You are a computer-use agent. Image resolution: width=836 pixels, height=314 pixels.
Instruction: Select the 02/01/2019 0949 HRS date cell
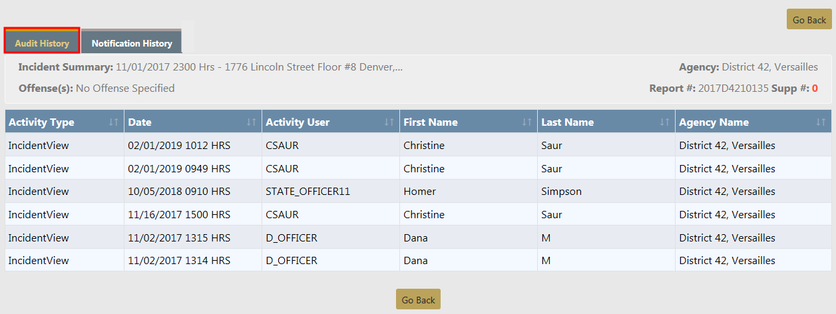tap(179, 168)
